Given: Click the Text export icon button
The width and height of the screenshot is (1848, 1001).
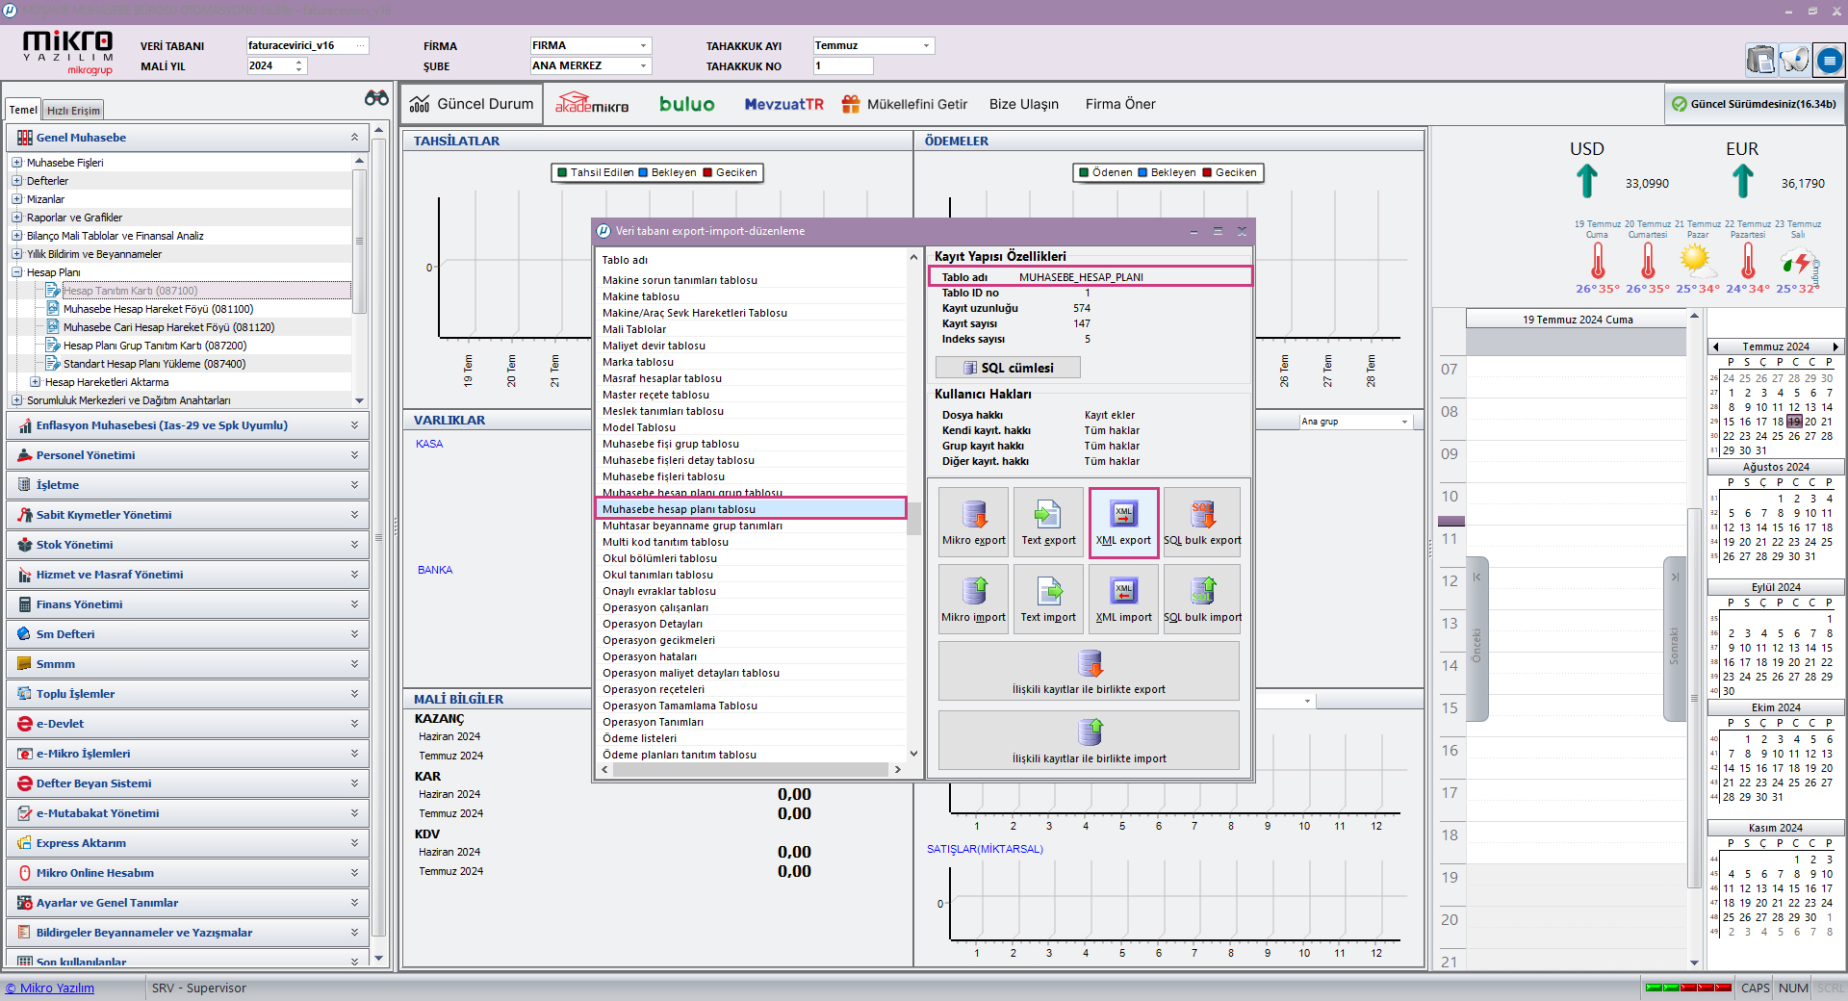Looking at the screenshot, I should point(1048,523).
